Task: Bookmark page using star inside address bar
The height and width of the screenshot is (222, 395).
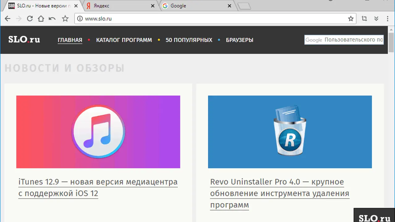Action: [x=351, y=18]
